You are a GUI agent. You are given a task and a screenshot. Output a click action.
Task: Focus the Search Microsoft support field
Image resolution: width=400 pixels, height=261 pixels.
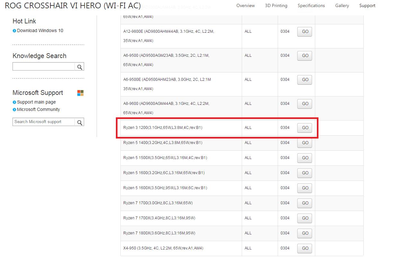click(44, 122)
